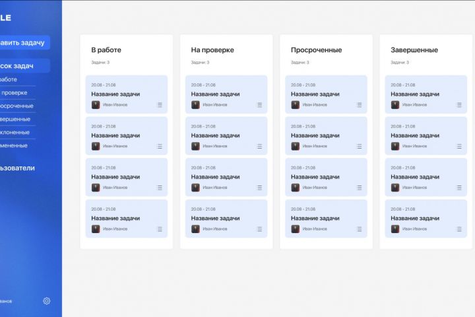This screenshot has height=317, width=475.
Task: Open 'Название задачи' title, second Просроченные card
Action: (315, 135)
